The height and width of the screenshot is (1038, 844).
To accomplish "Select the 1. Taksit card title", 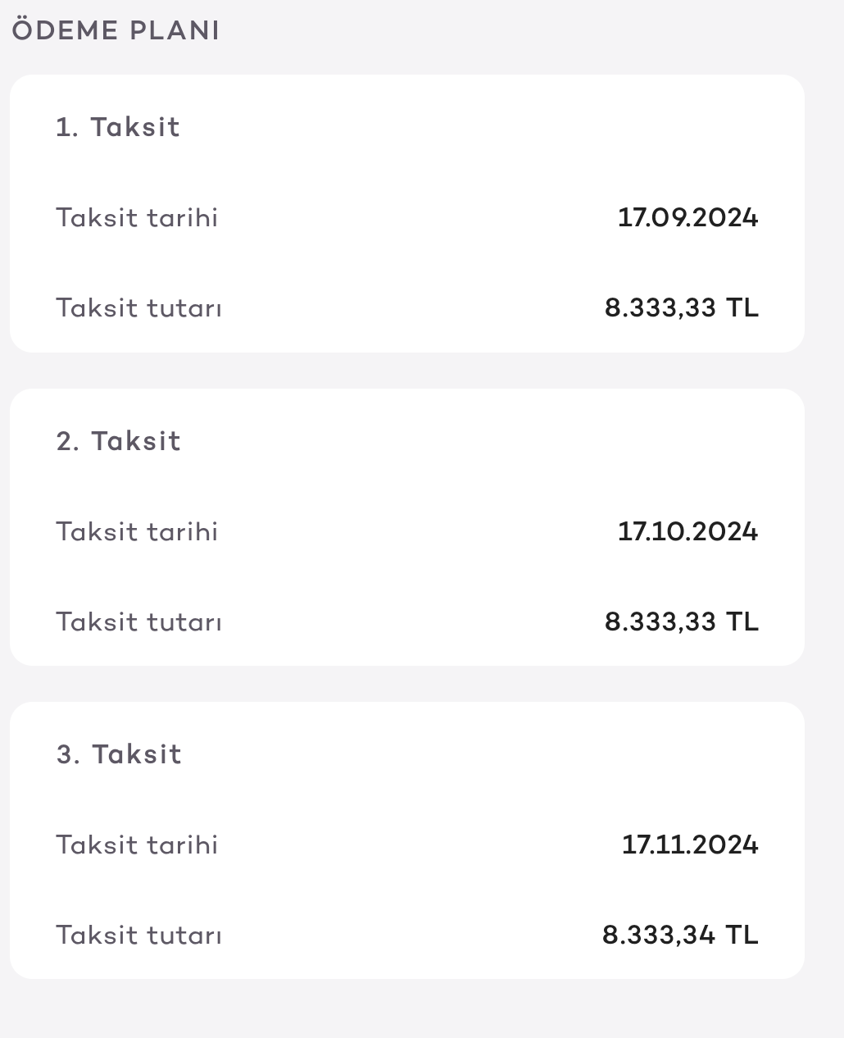I will click(118, 127).
